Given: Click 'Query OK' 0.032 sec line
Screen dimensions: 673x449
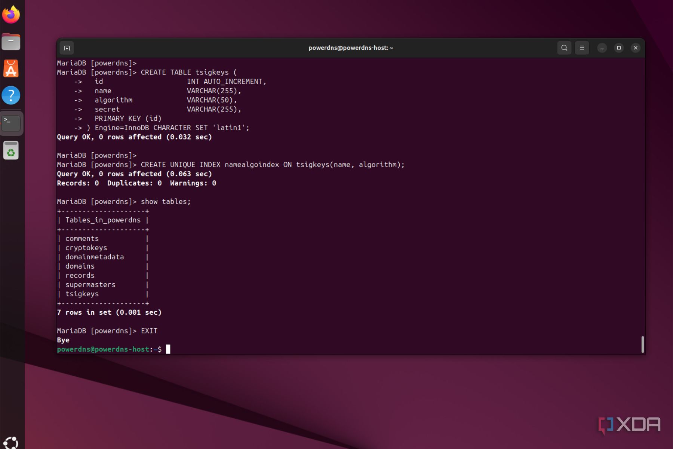Looking at the screenshot, I should click(134, 137).
